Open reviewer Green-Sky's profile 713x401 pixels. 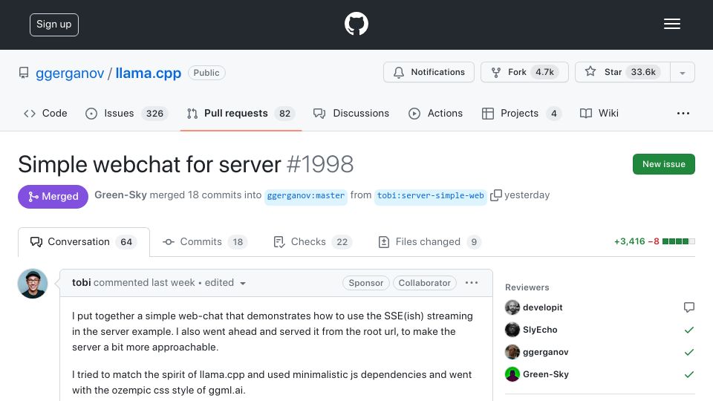pos(546,374)
